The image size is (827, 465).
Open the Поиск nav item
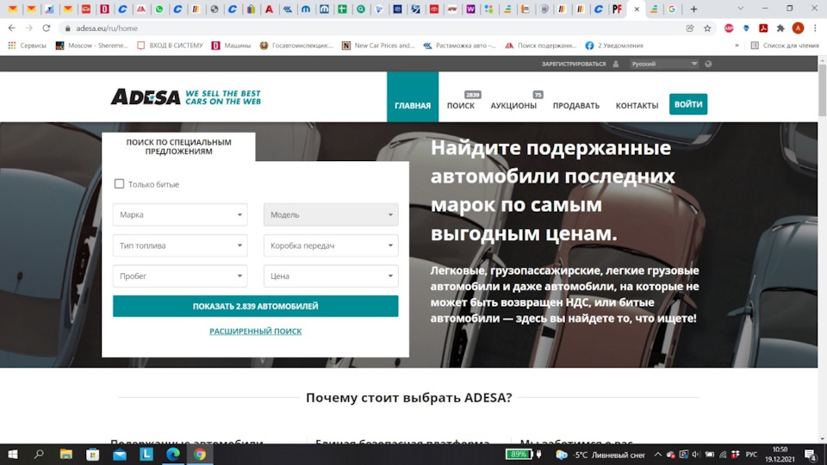tap(460, 105)
